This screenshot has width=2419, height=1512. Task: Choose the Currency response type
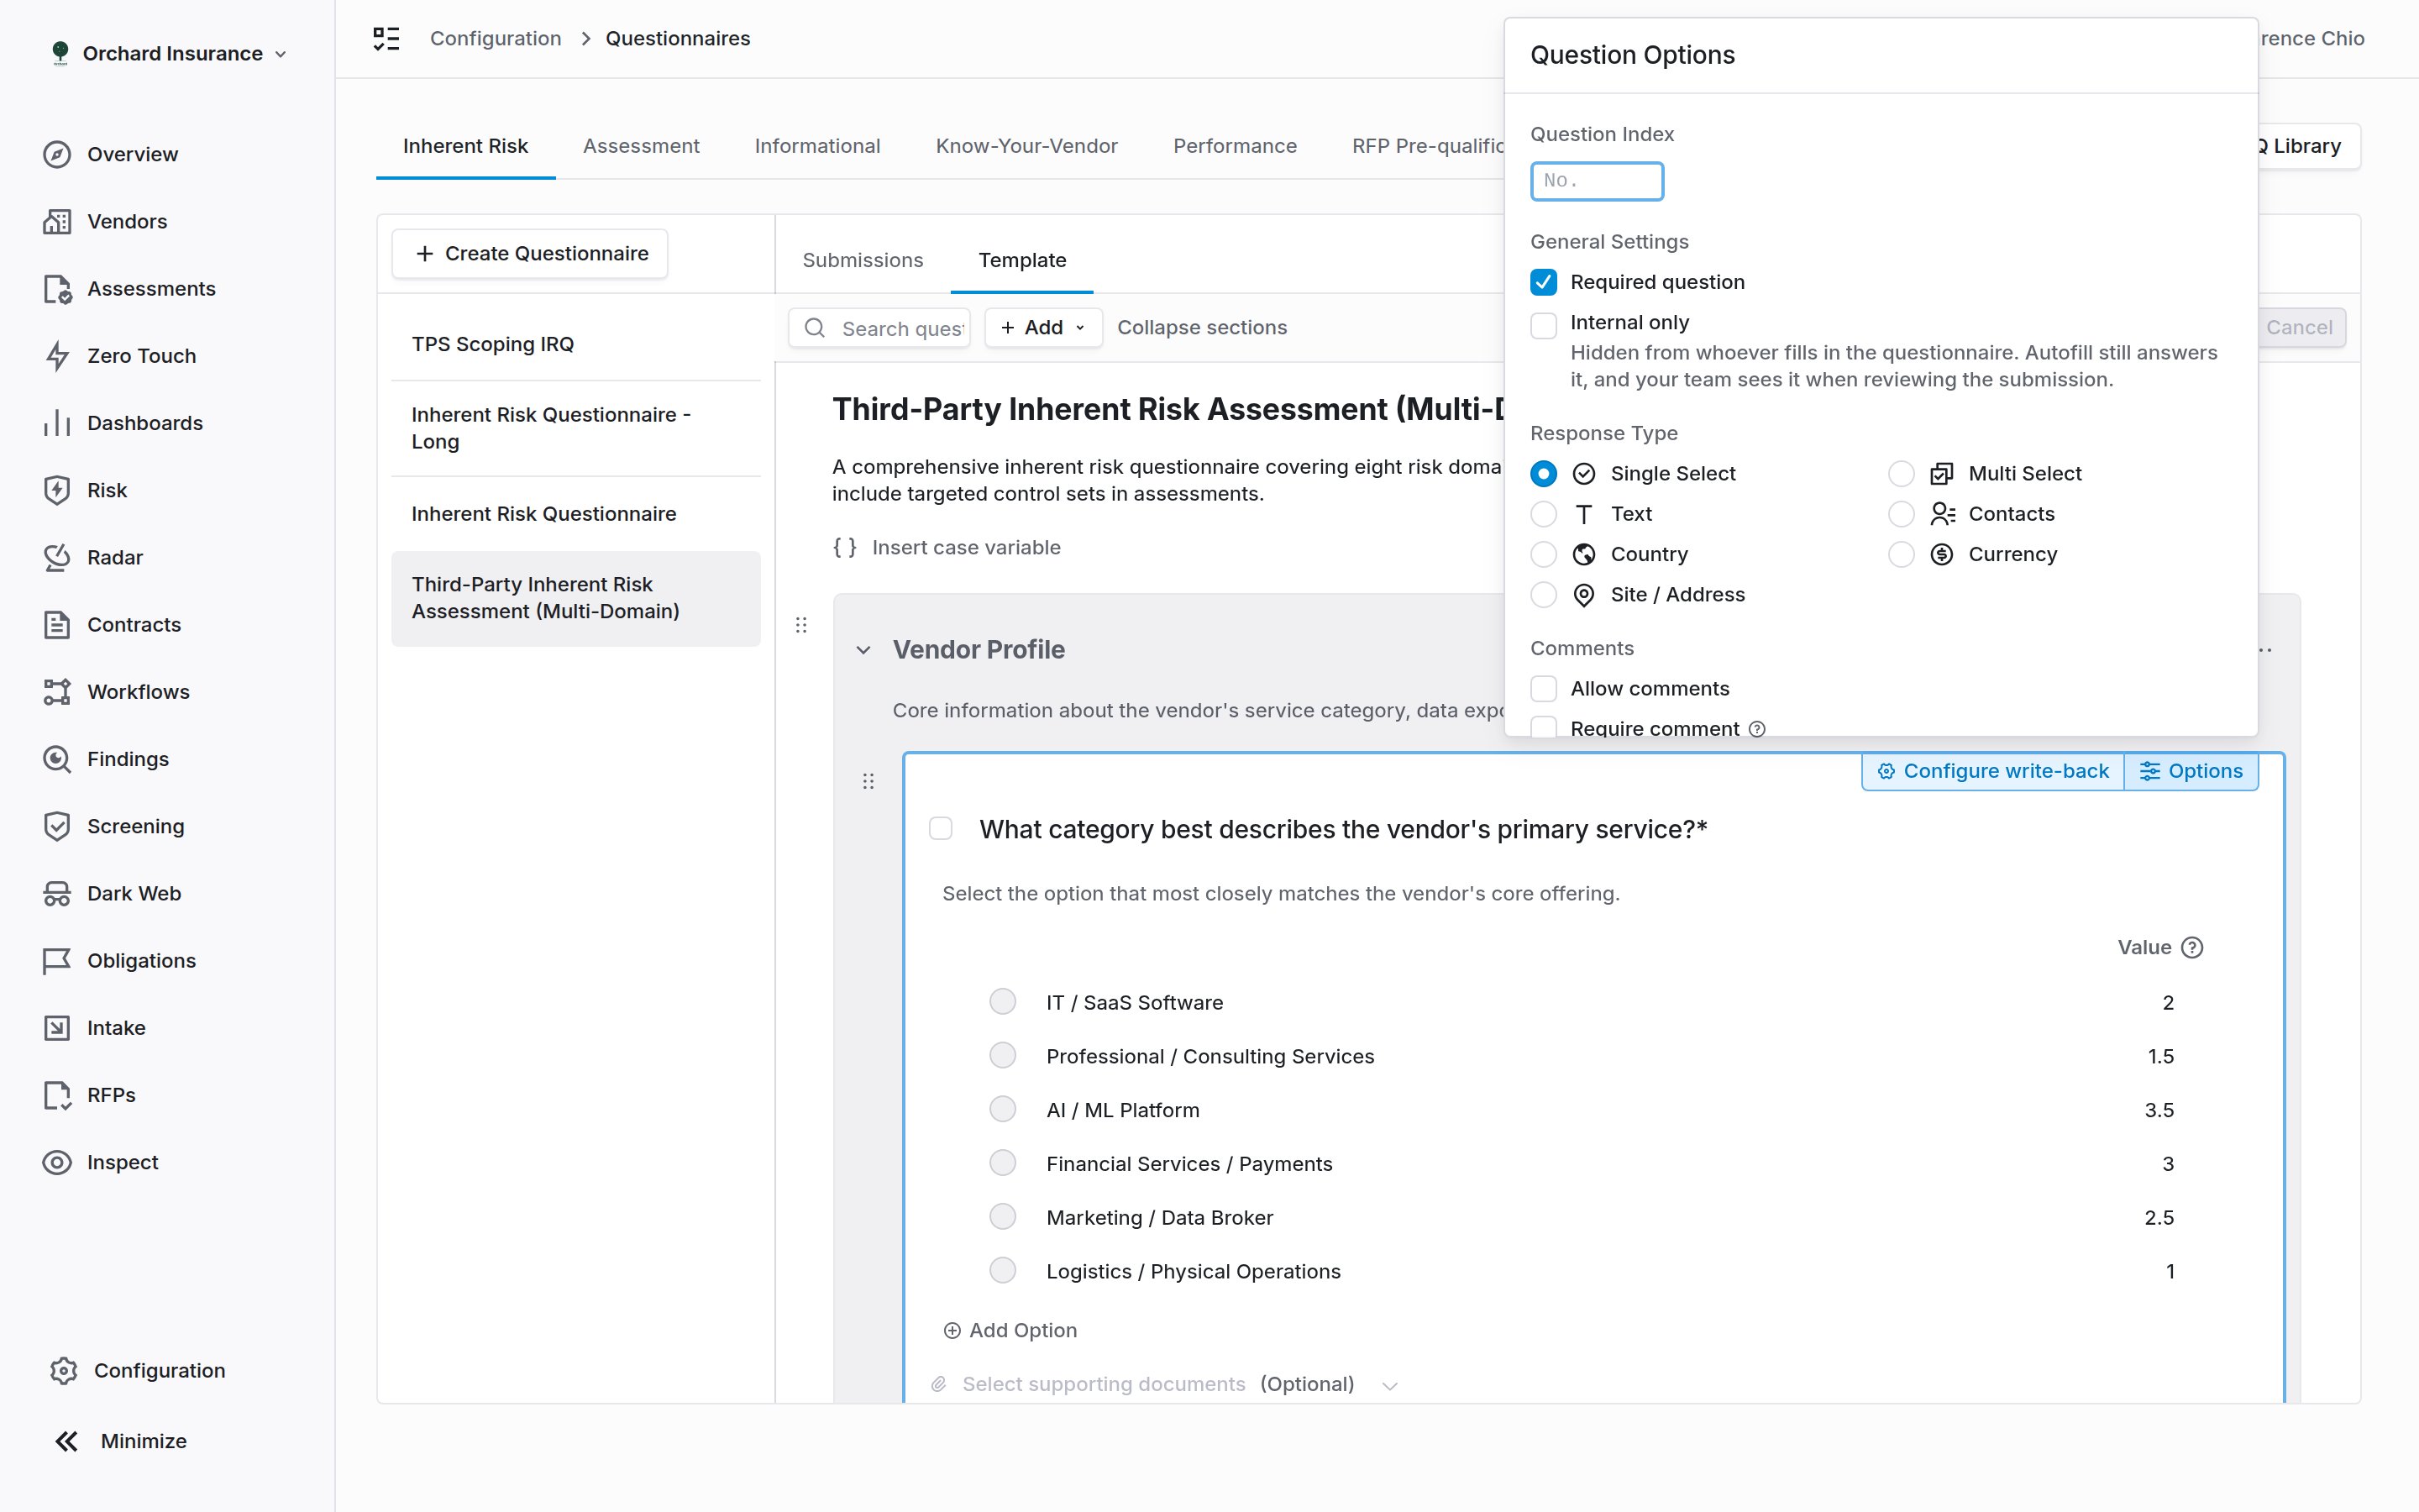point(1902,554)
